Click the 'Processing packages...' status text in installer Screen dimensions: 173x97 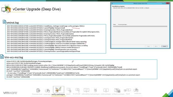point(122,25)
